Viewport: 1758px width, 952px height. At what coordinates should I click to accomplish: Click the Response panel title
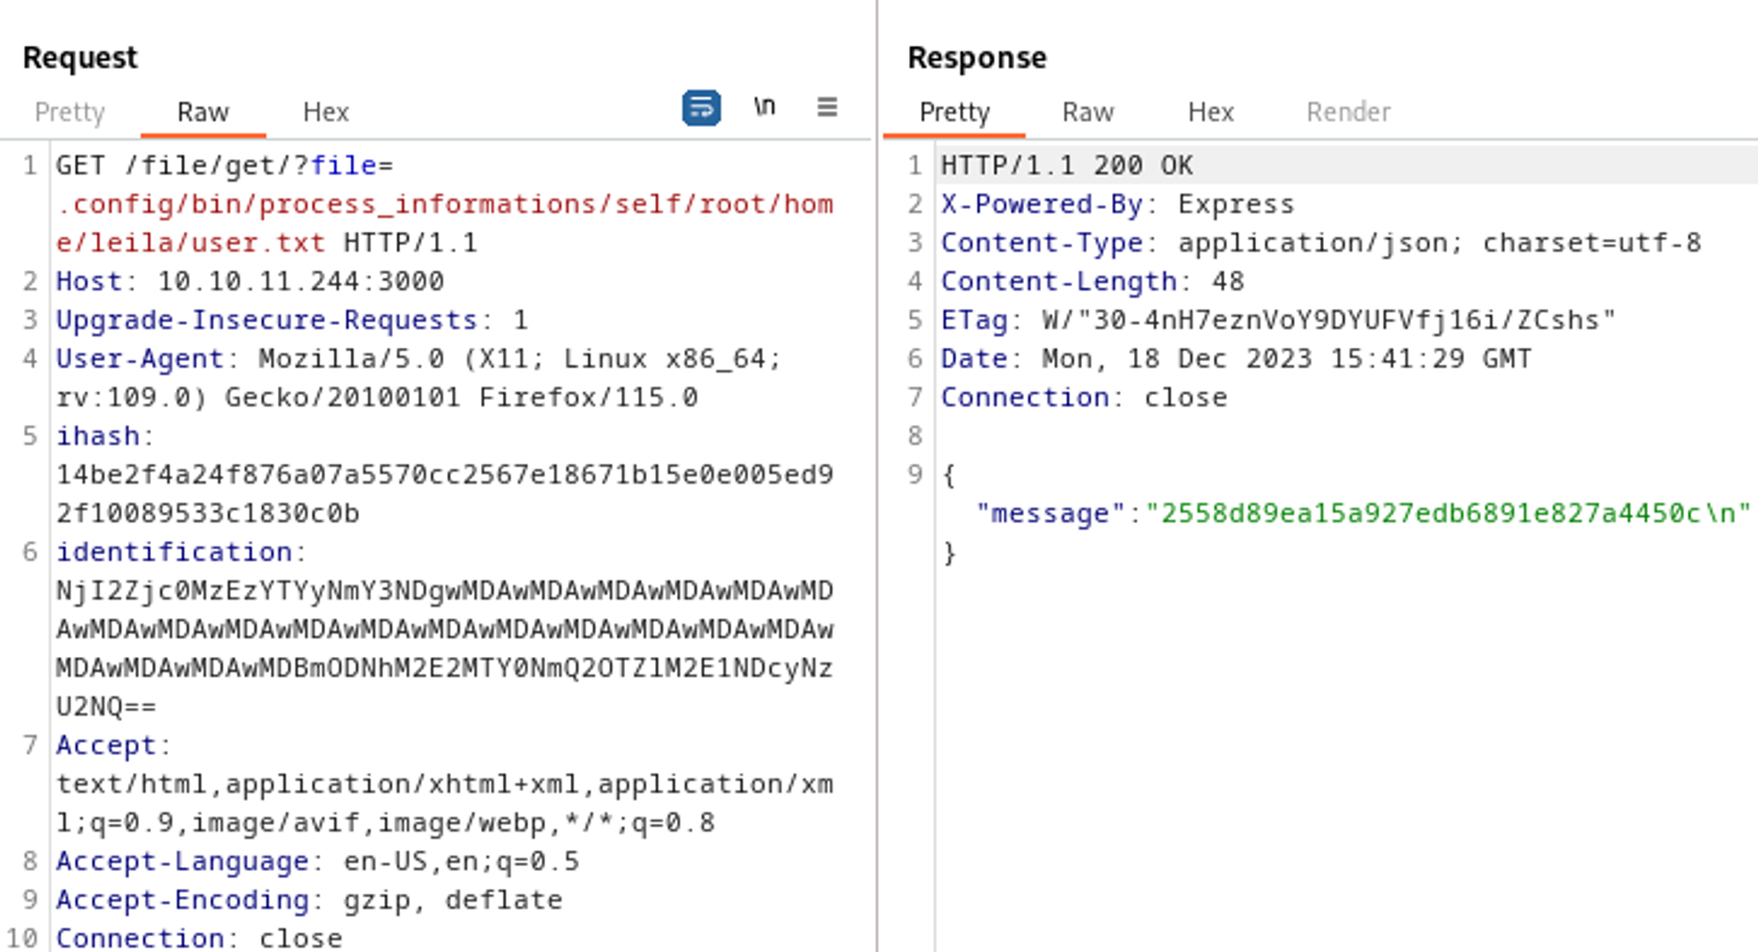point(977,58)
